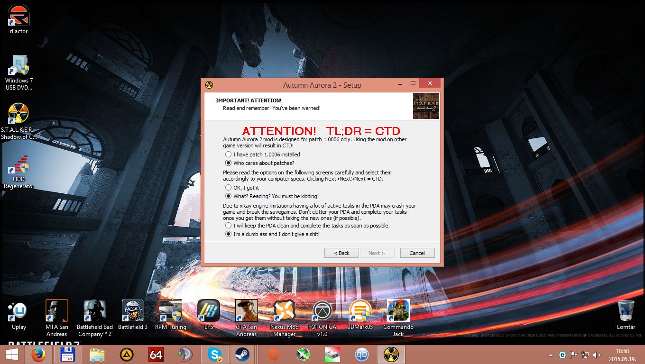The width and height of the screenshot is (645, 364).
Task: Select 'What? Reading? You must be kidding!' option
Action: [x=229, y=196]
